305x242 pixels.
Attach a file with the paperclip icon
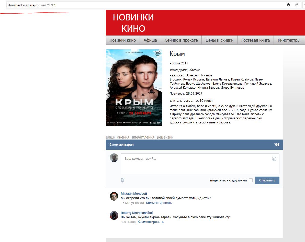point(122,180)
